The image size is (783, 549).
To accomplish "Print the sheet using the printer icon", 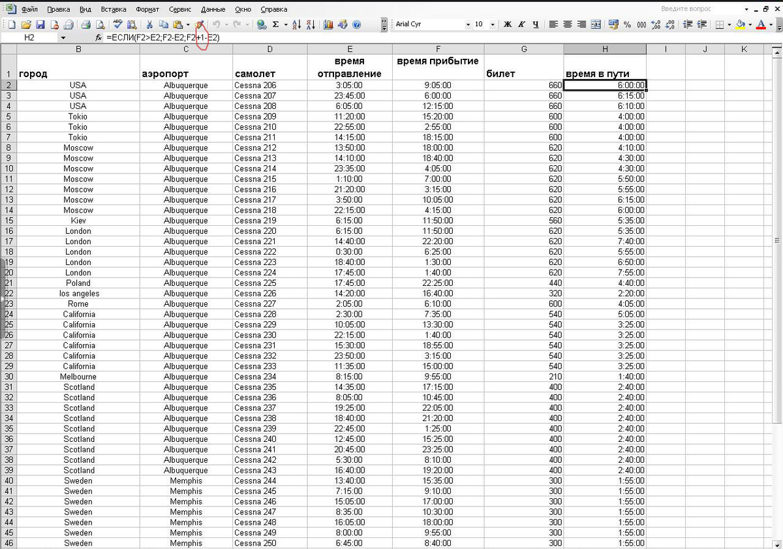I will coord(85,24).
